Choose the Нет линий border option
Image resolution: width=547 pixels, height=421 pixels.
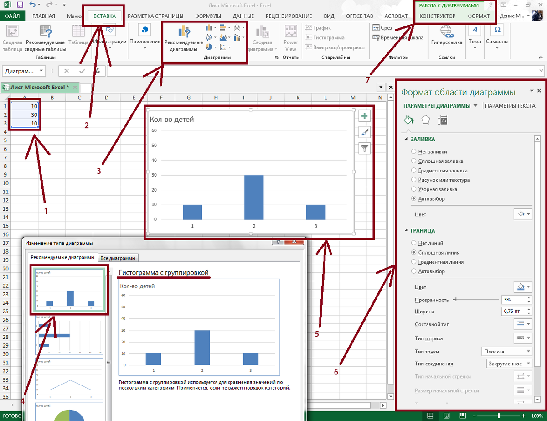[x=413, y=243]
